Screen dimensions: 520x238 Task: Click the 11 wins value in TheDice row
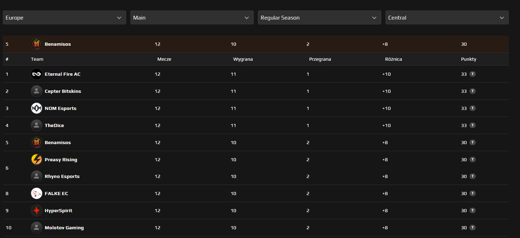click(x=233, y=125)
